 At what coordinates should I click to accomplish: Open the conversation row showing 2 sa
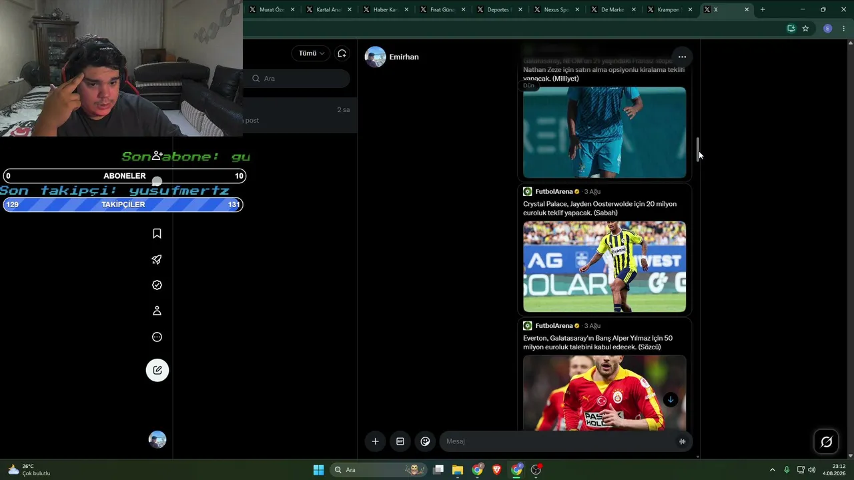(x=300, y=115)
